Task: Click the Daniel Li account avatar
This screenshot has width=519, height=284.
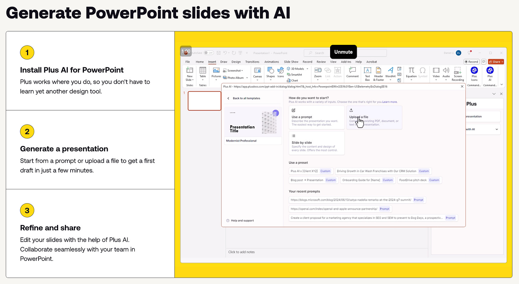Action: pos(458,53)
